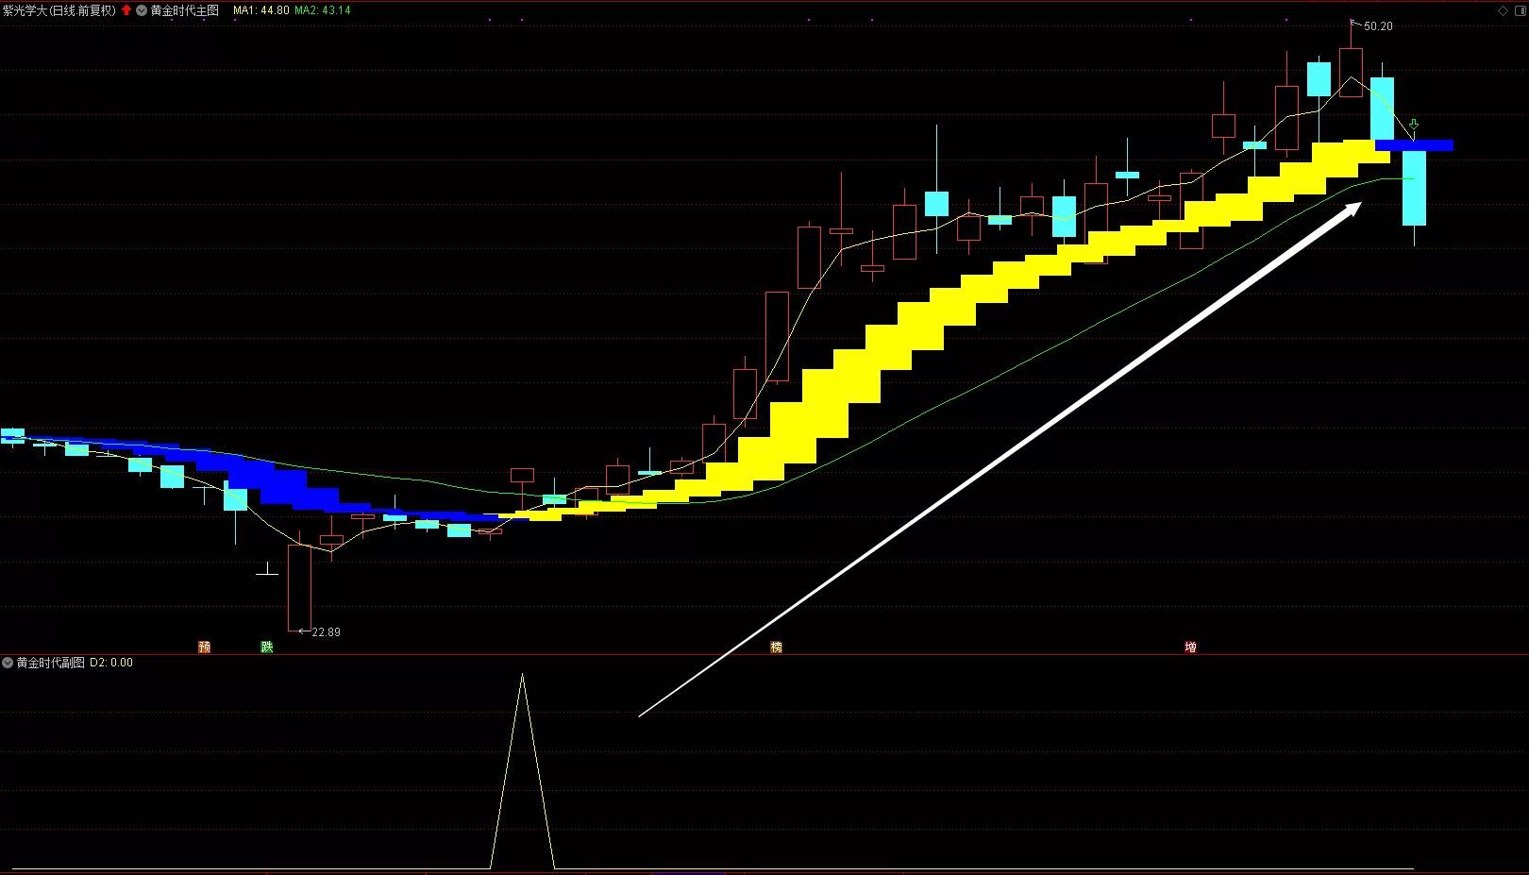Click the 紫光学大 (日线.前复权) stock title

pyautogui.click(x=59, y=10)
